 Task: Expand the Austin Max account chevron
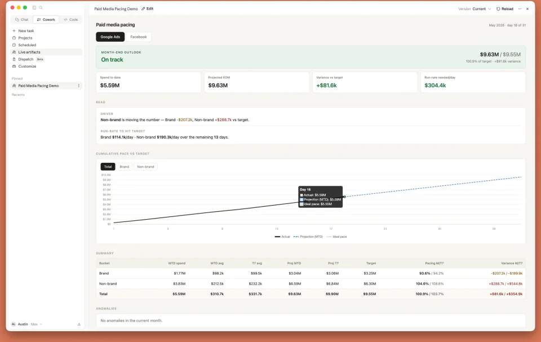coord(41,324)
